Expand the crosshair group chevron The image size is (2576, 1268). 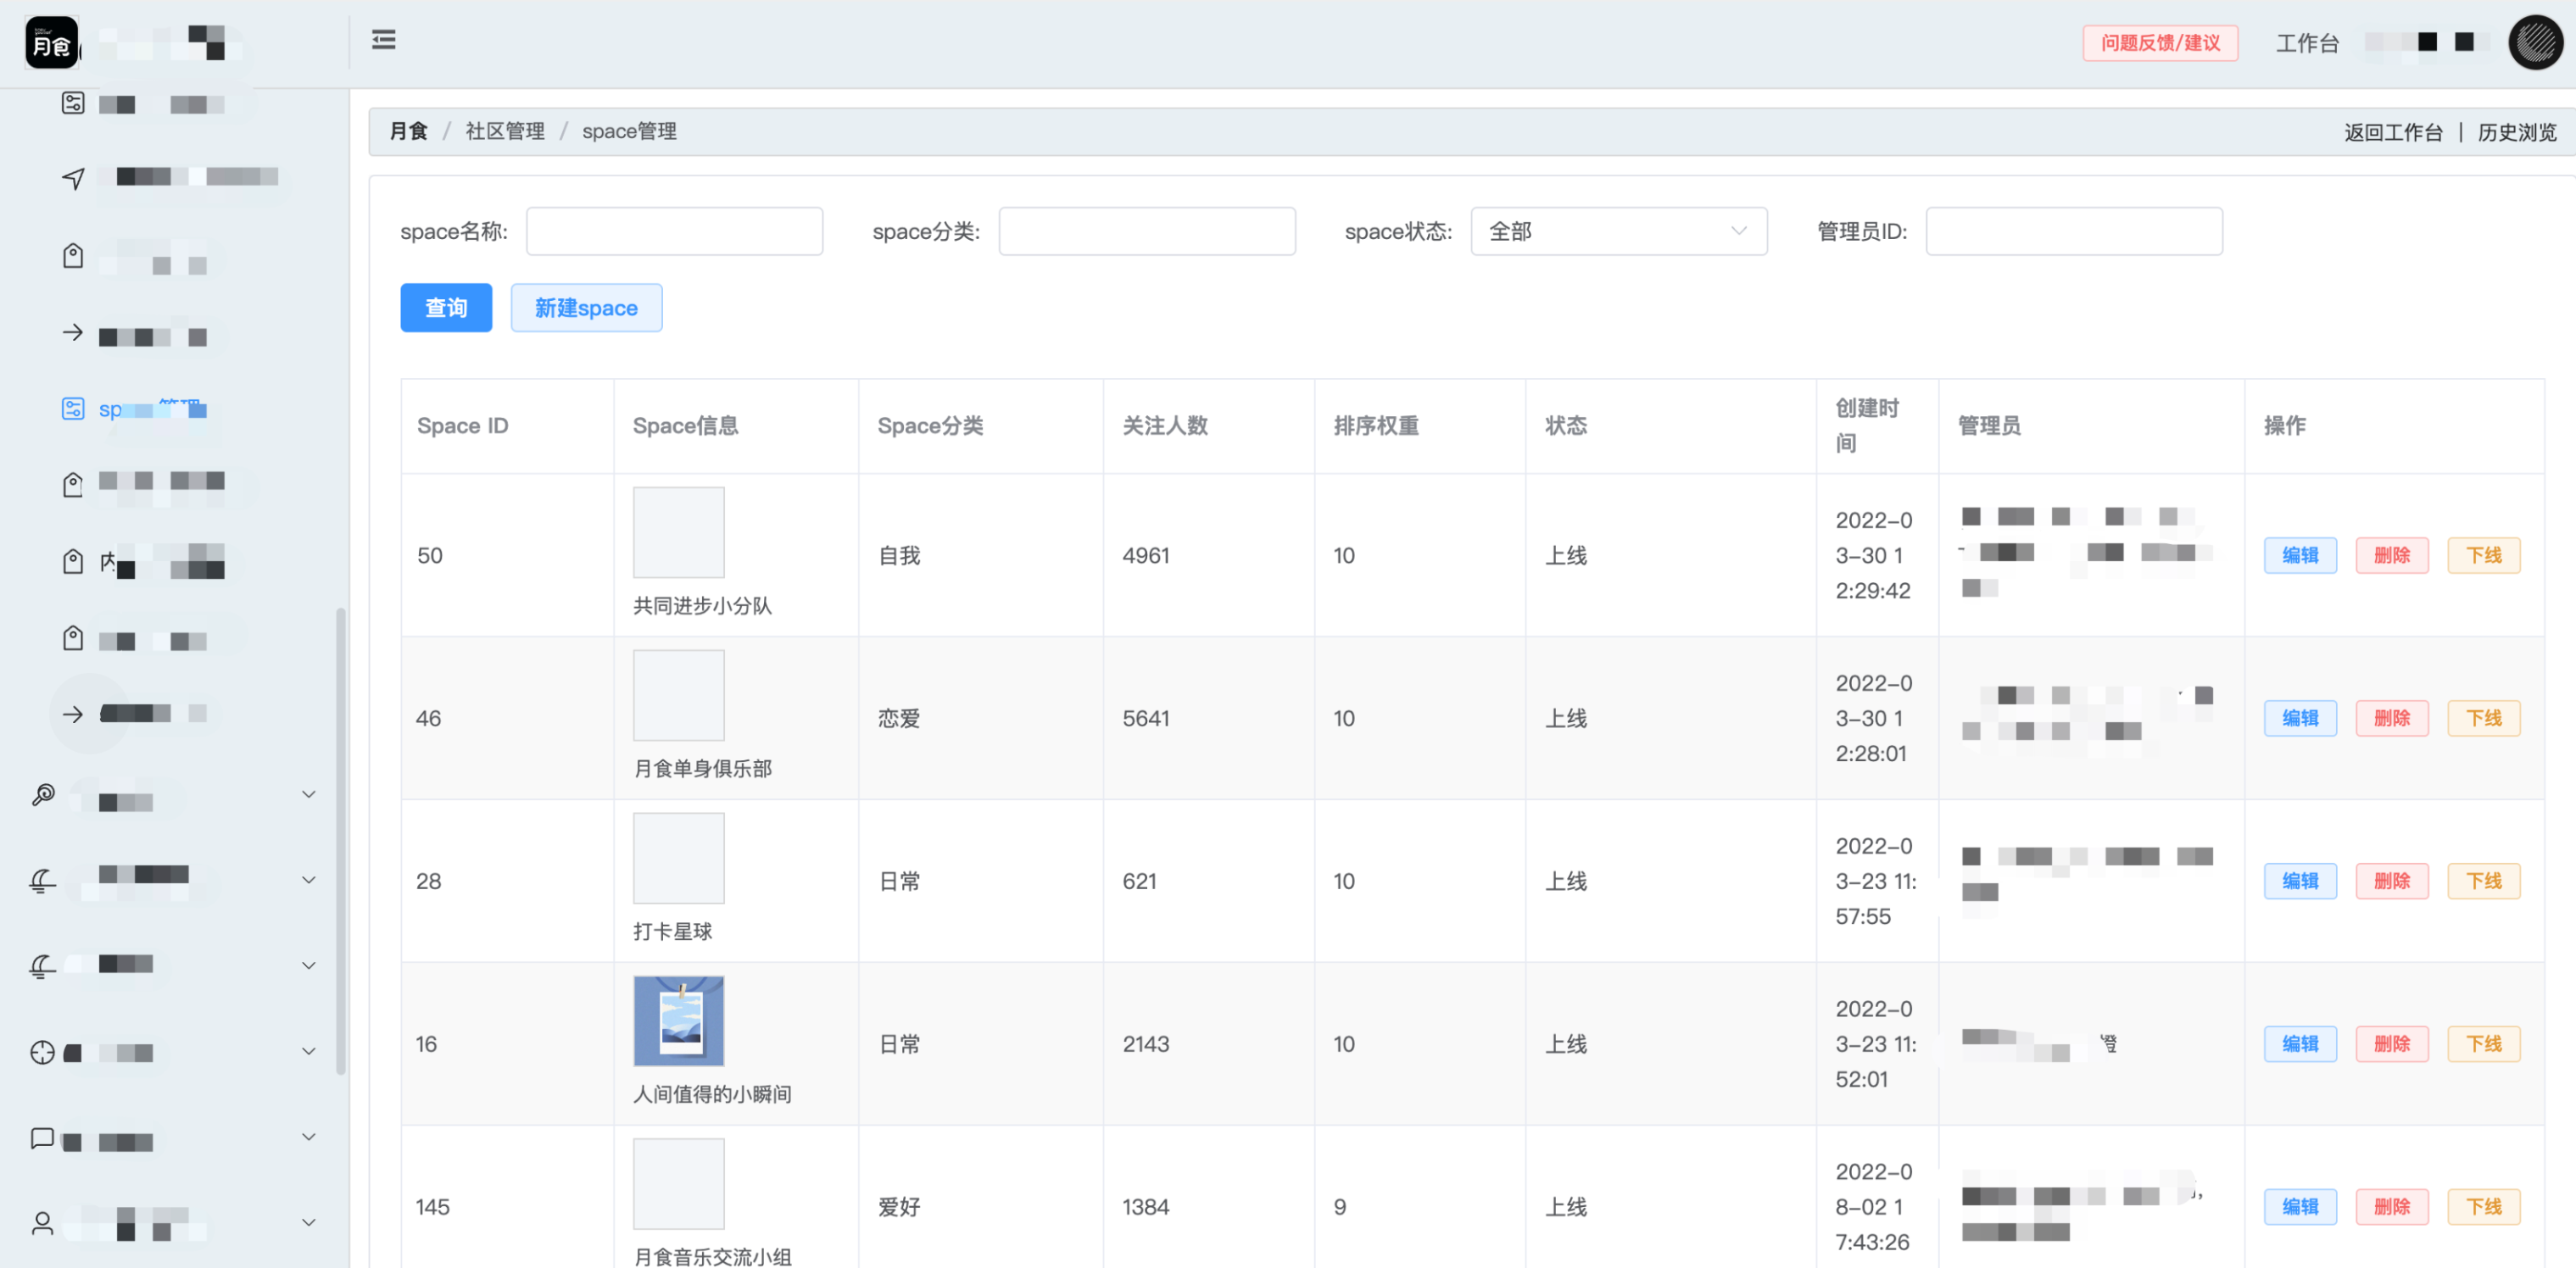309,1052
